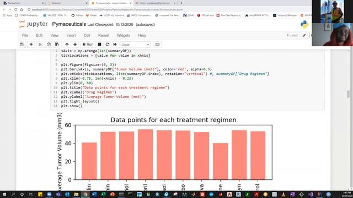Click the plt.show() line in the code cell
353x198 pixels.
(x=72, y=106)
